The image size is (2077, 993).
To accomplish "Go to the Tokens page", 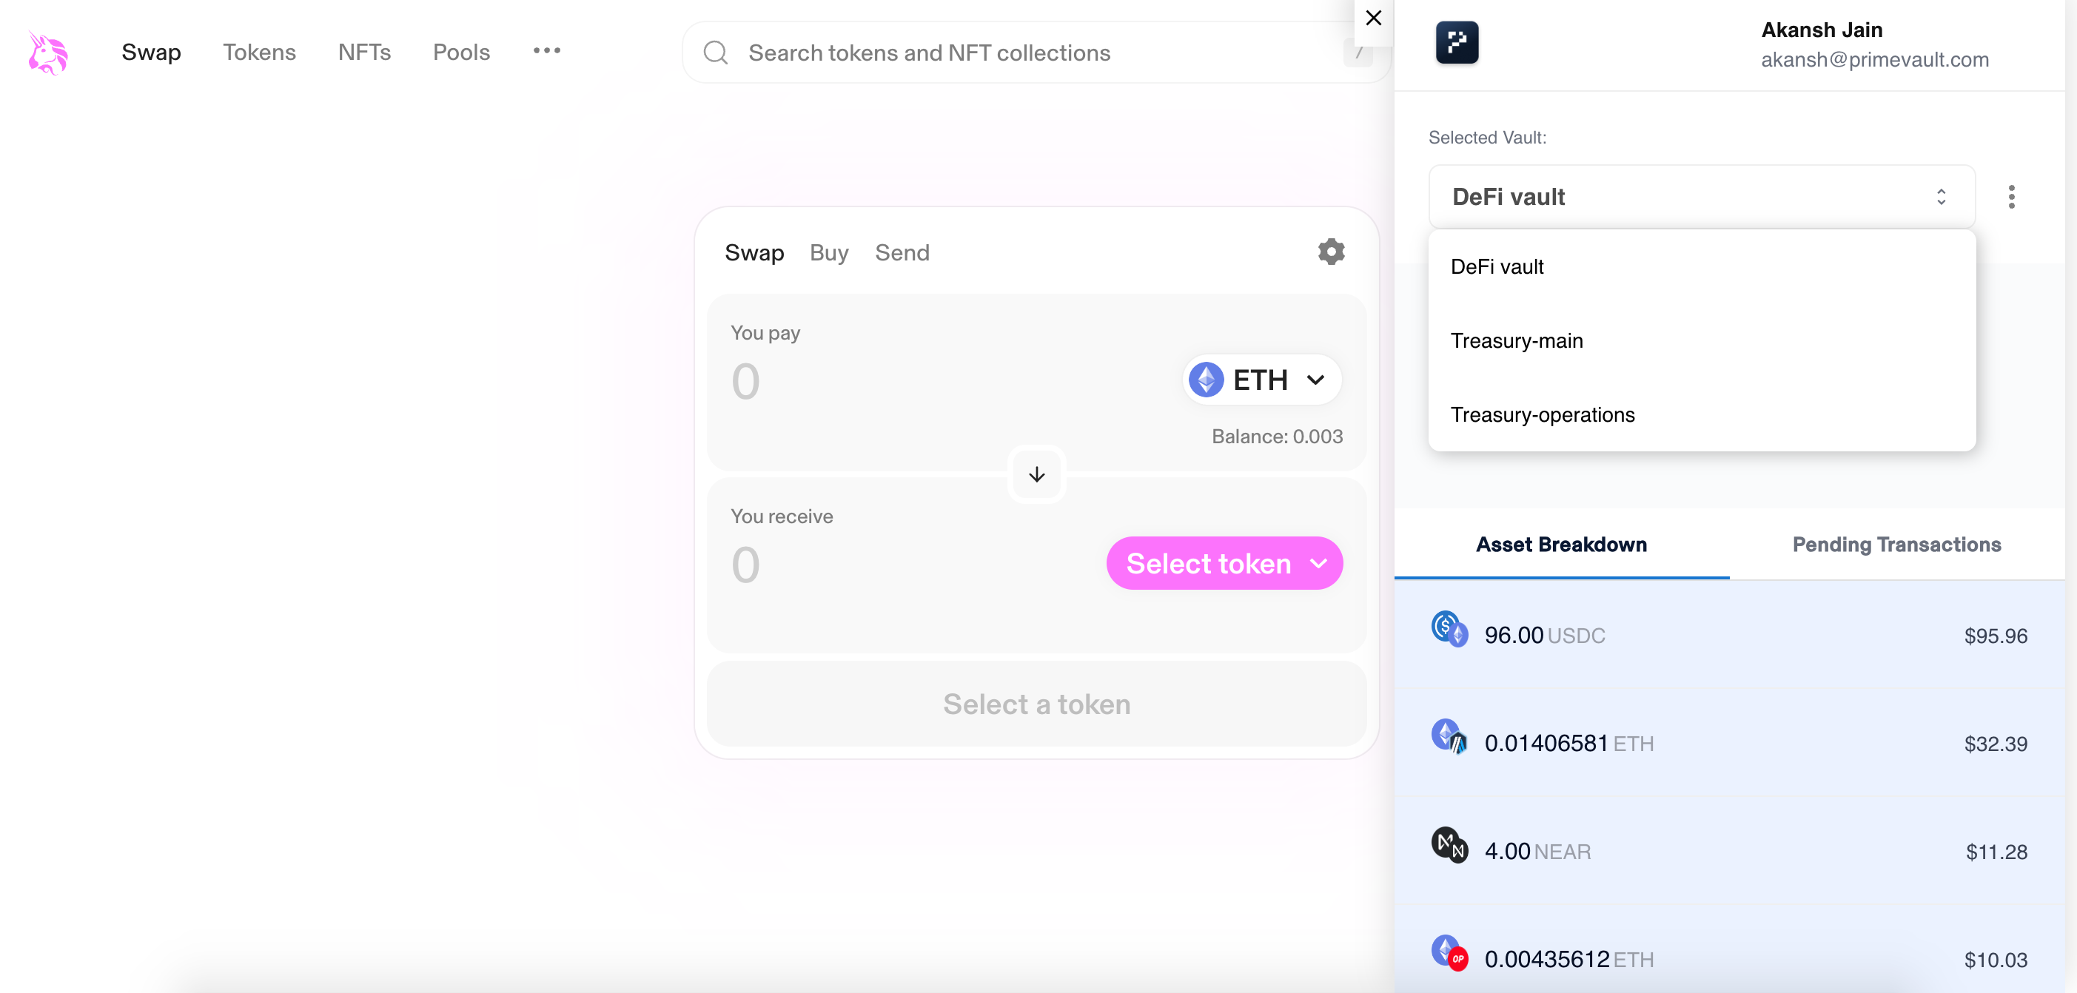I will 259,53.
